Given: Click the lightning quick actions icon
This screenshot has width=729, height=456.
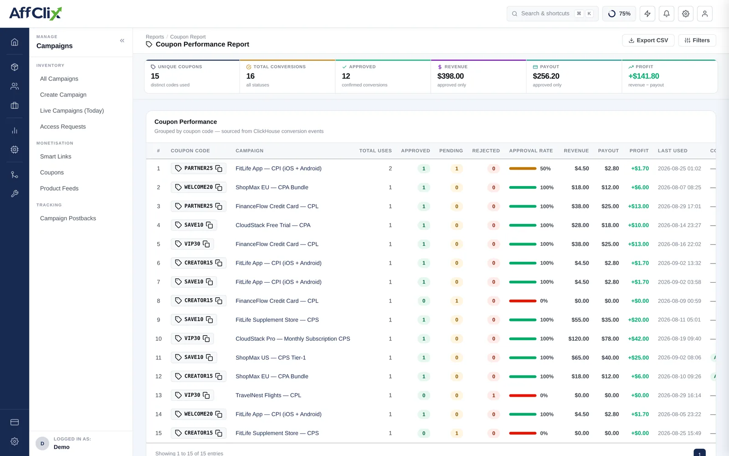Looking at the screenshot, I should pyautogui.click(x=647, y=14).
